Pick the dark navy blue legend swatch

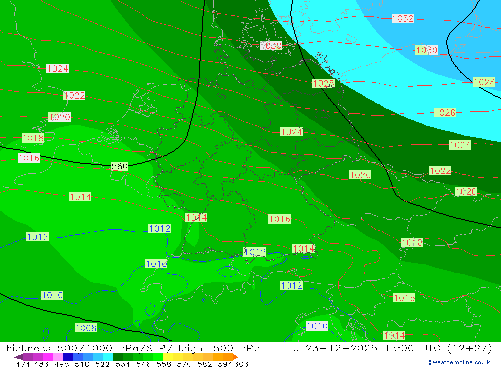point(68,357)
